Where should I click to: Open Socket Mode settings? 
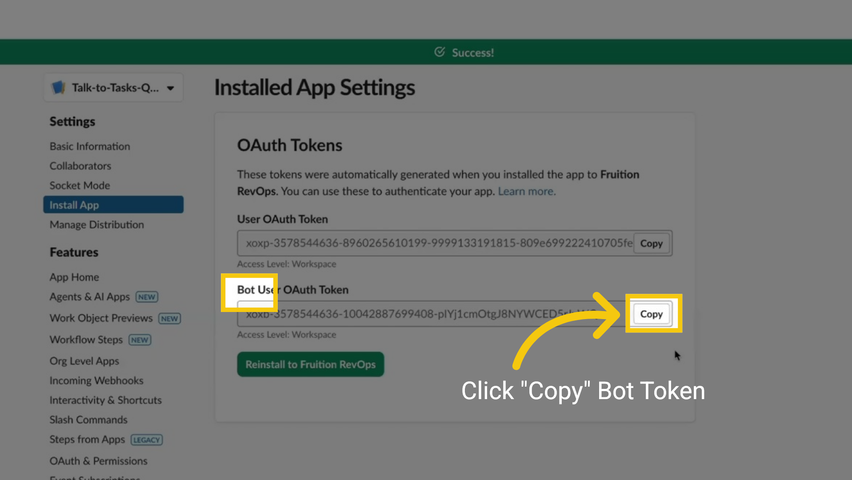pyautogui.click(x=80, y=185)
